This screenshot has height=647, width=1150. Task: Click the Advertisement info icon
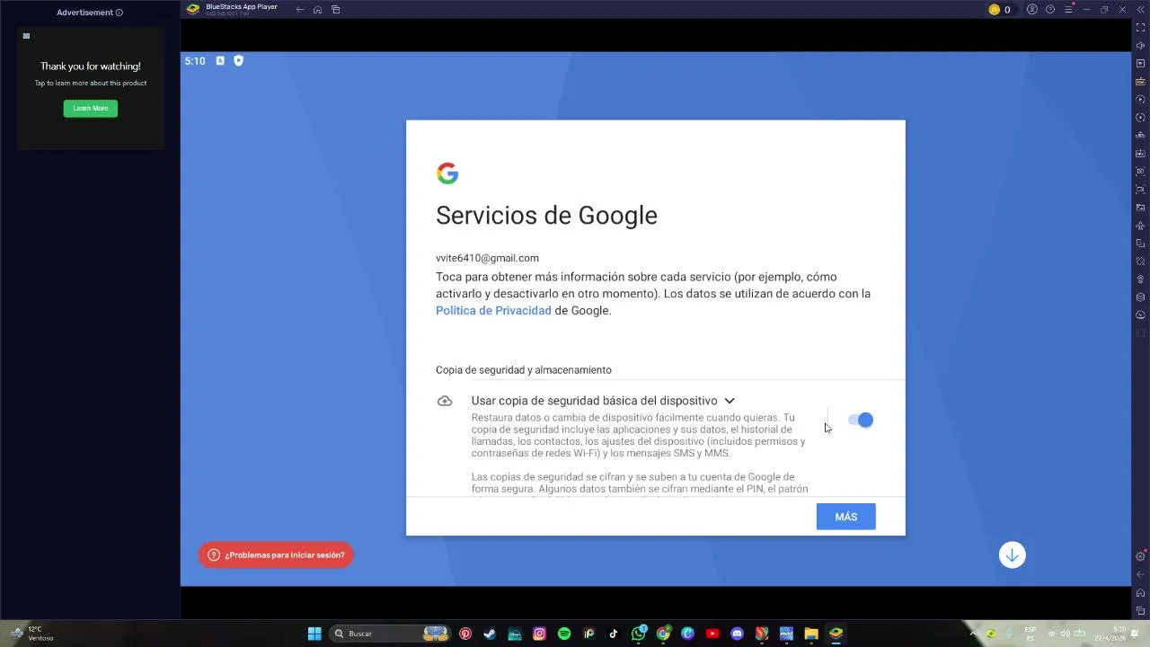pos(119,13)
